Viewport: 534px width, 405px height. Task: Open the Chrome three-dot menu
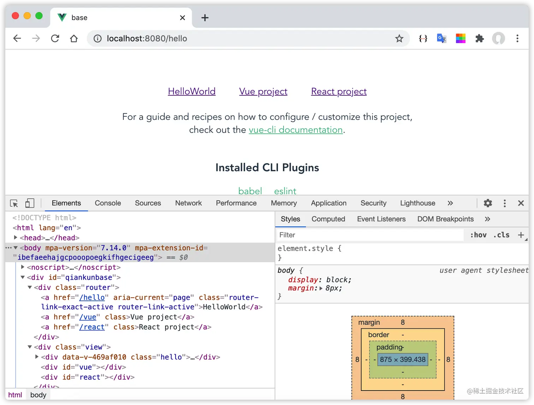click(x=517, y=38)
